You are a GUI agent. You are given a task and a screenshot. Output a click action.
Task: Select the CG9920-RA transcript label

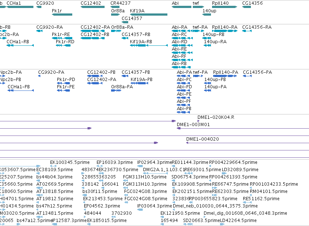[x=50, y=27]
